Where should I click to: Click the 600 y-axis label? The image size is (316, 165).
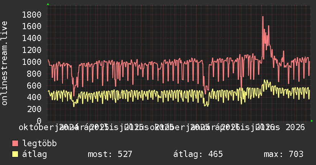[x=34, y=86]
